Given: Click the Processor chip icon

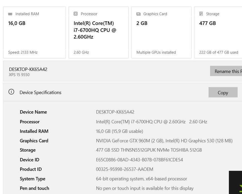Looking at the screenshot, I should 76,14.
